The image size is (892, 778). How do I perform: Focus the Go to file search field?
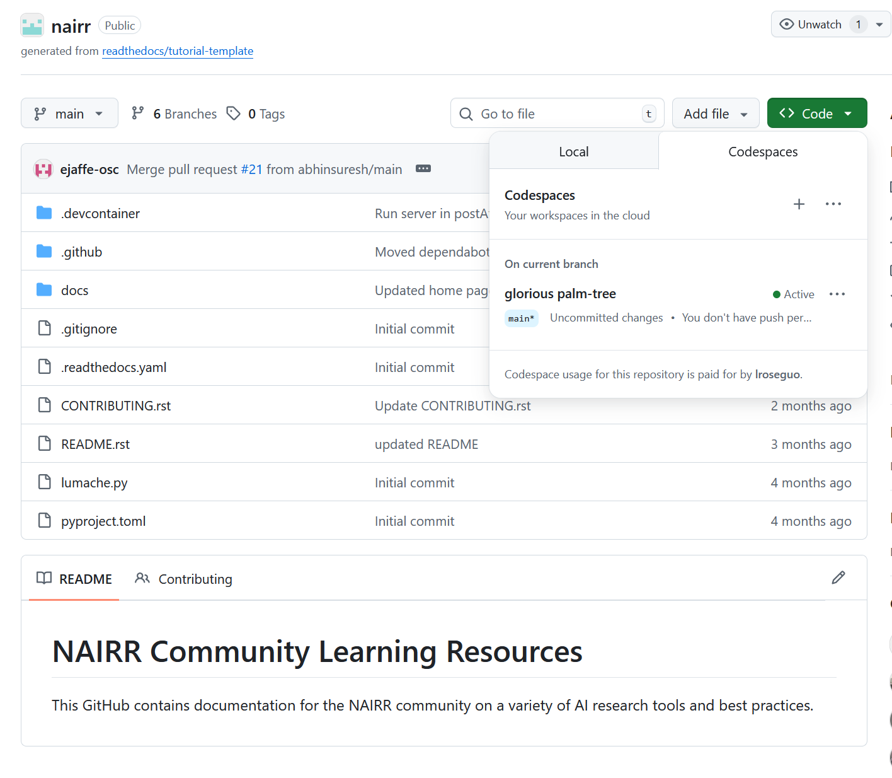557,113
